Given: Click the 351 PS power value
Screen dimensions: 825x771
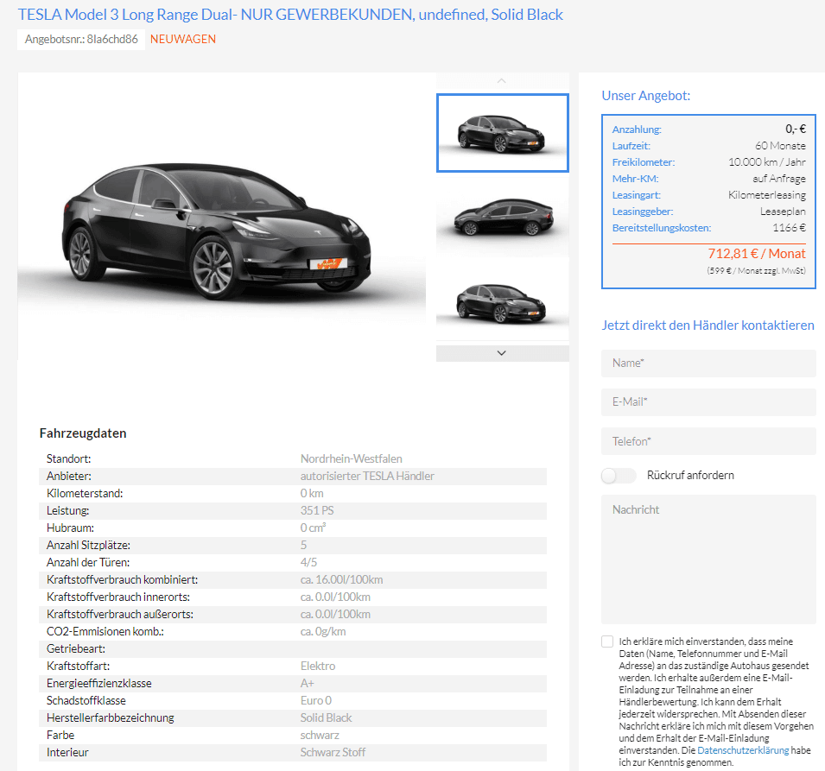Looking at the screenshot, I should click(317, 510).
